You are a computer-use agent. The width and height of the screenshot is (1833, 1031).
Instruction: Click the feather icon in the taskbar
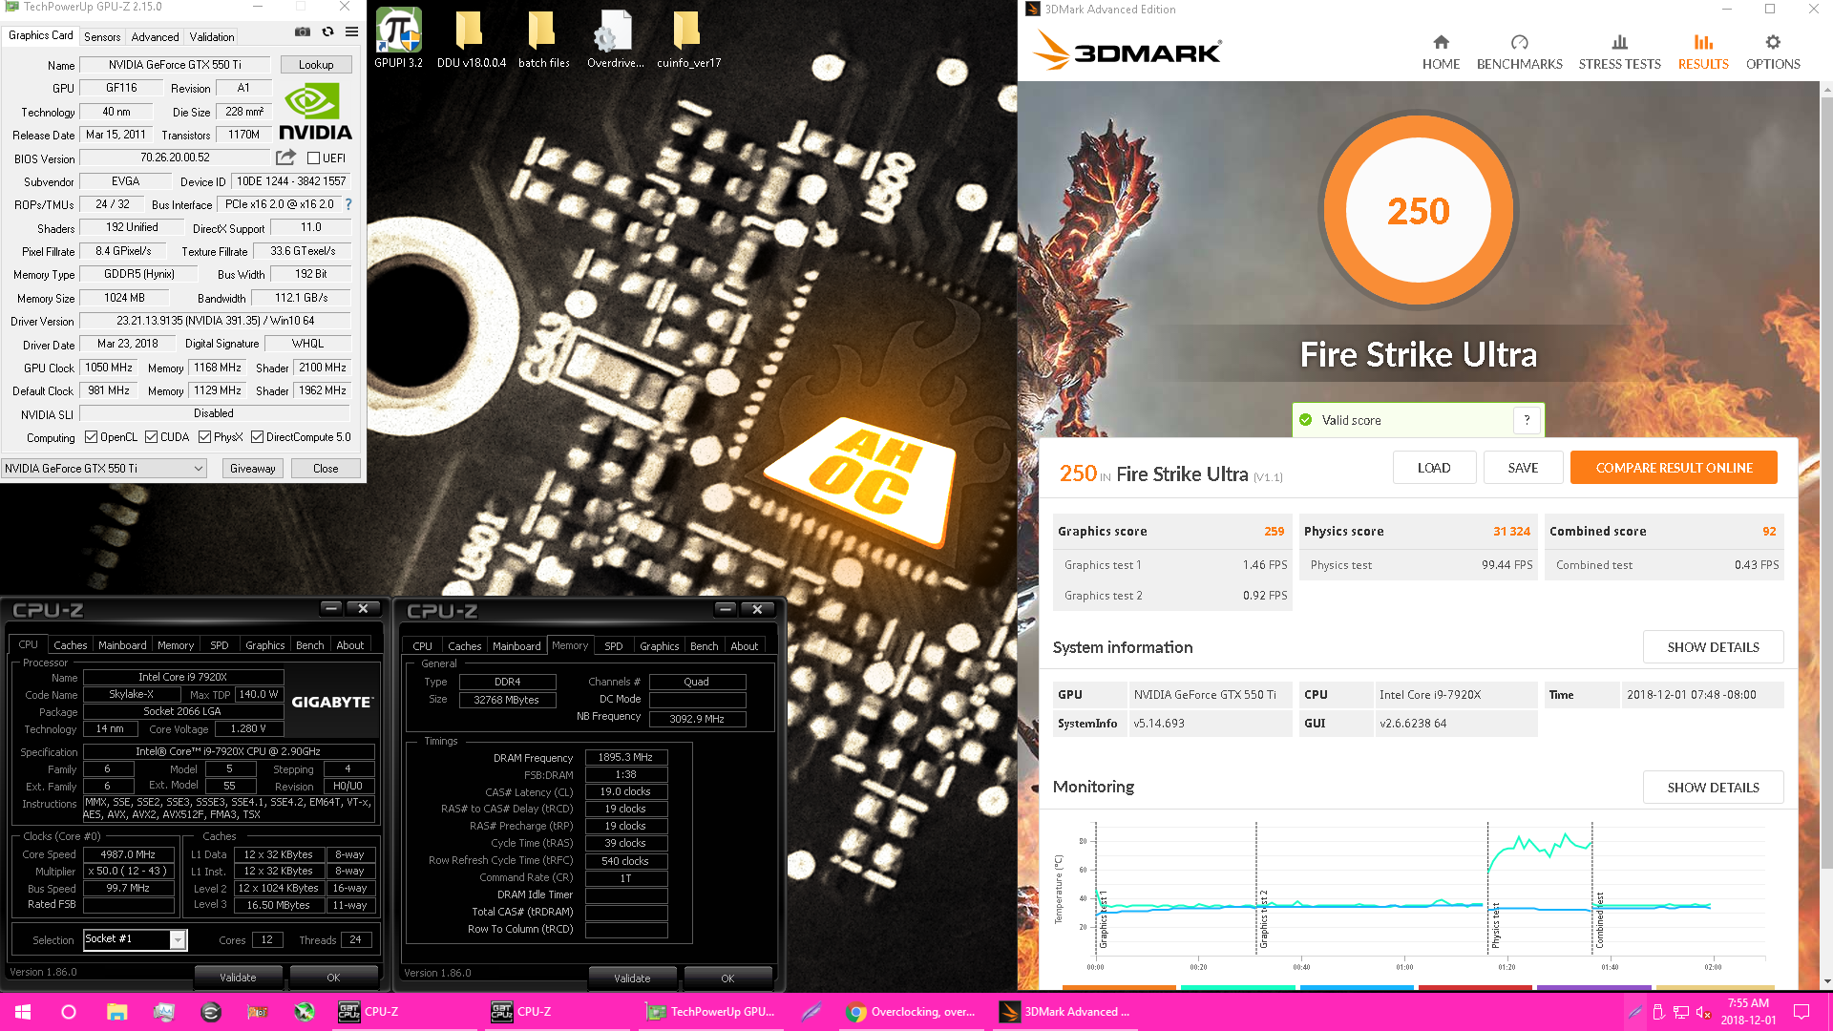pyautogui.click(x=811, y=1012)
